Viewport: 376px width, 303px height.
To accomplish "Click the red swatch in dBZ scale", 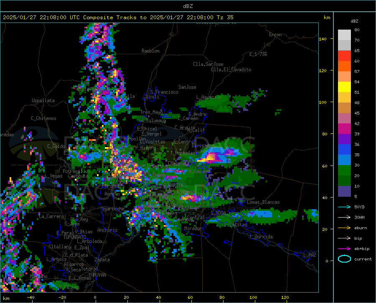I will [344, 56].
